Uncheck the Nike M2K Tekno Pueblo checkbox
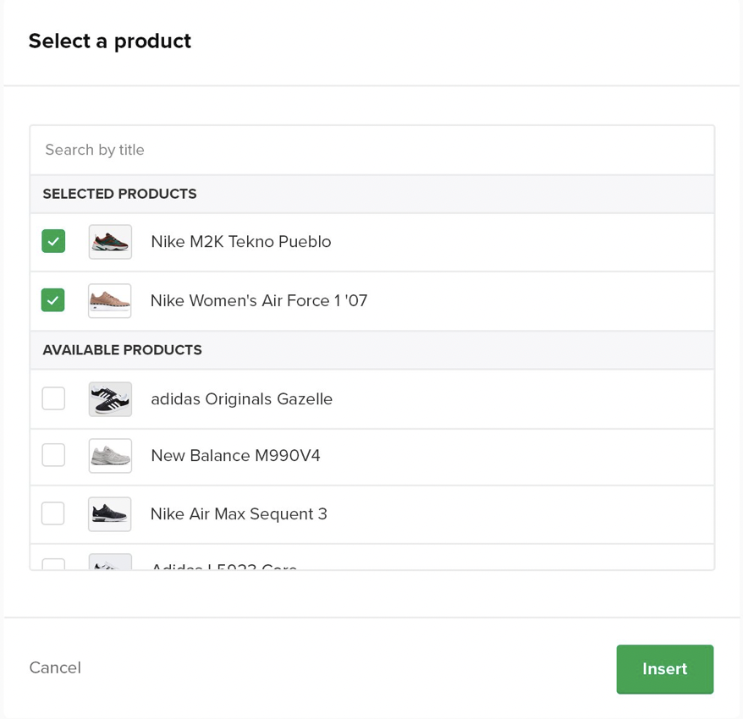 point(52,241)
